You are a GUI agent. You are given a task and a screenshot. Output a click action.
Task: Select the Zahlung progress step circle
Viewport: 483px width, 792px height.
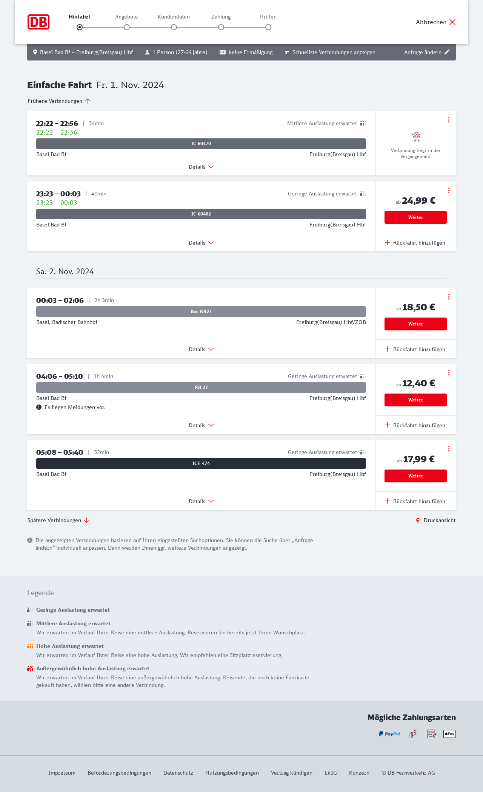coord(221,27)
